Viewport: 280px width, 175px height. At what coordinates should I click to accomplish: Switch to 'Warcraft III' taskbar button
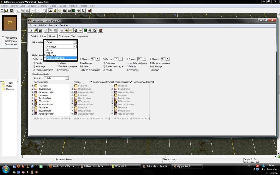[x=125, y=166]
